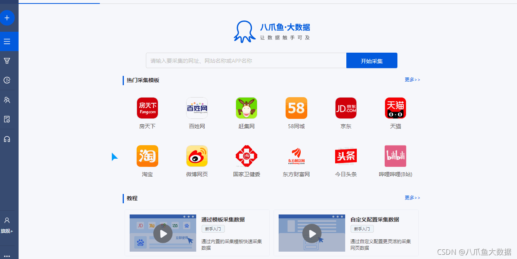Select the 今日头条 template icon
This screenshot has height=259, width=517.
point(346,156)
